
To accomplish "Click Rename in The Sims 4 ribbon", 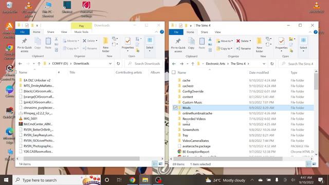I will click(x=243, y=48).
